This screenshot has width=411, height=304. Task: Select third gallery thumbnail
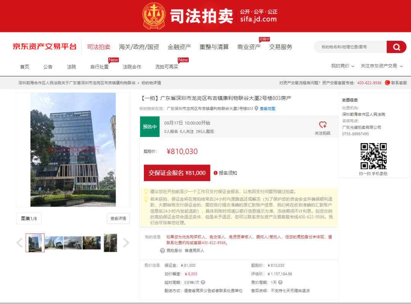tap(73, 243)
